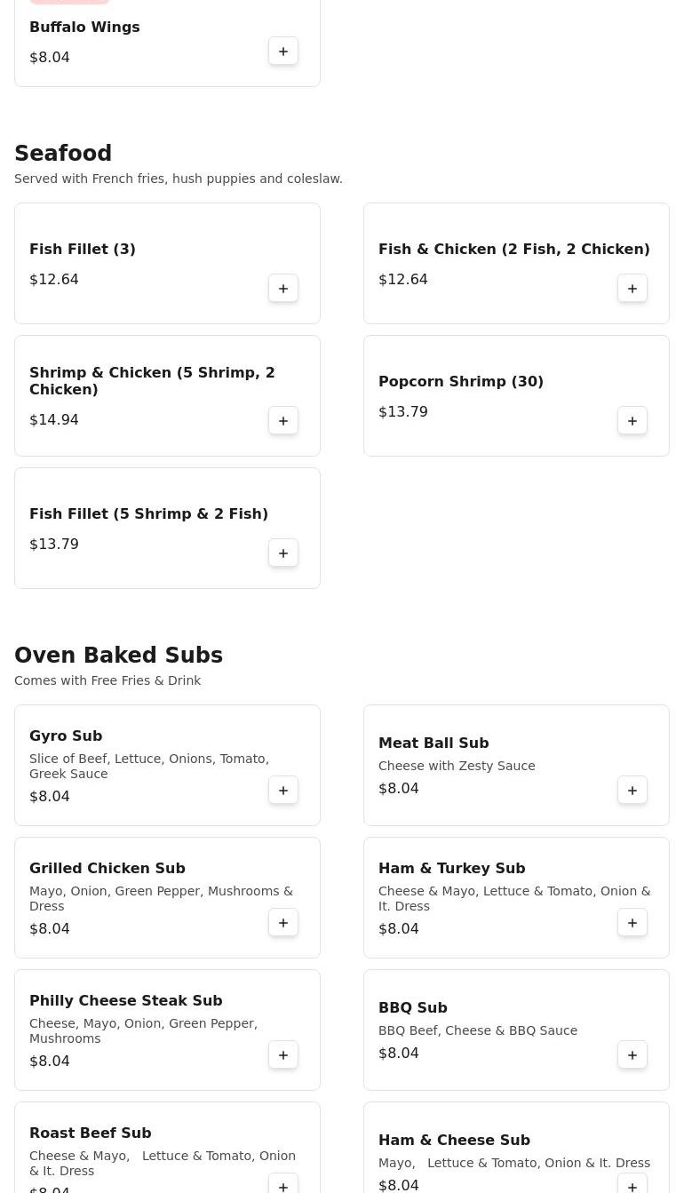Screen dimensions: 684x1193
Task: Click the Gyro Sub item name
Action: pyautogui.click(x=66, y=736)
